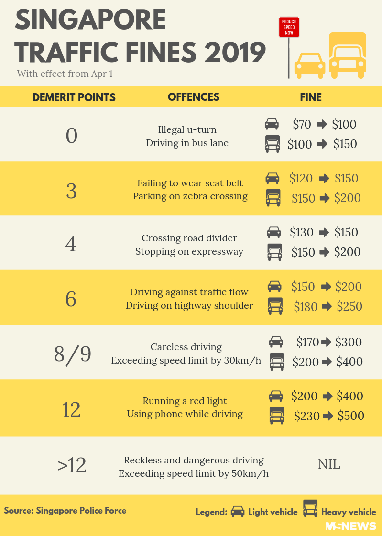Click the Singapore Police Force source text
Viewport: 382px width, 536px height.
coord(65,510)
